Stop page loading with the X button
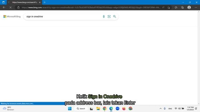This screenshot has height=112, width=200. coord(11,7)
